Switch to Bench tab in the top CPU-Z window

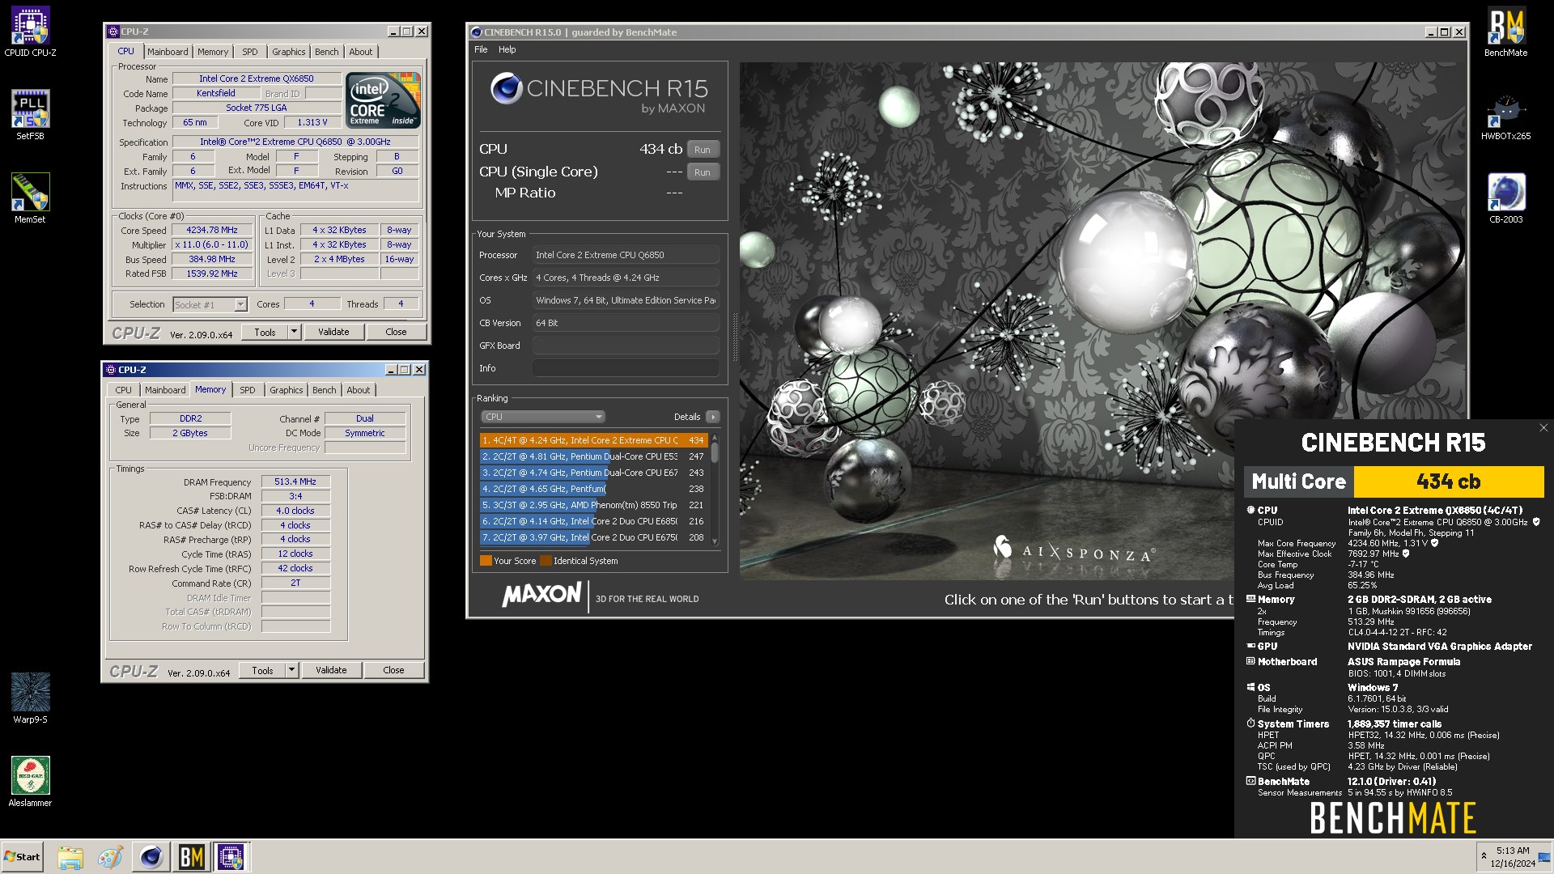pyautogui.click(x=327, y=52)
